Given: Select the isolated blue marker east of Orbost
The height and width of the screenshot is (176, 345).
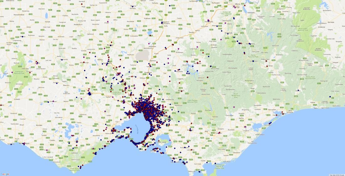Looking at the screenshot, I should (x=330, y=96).
